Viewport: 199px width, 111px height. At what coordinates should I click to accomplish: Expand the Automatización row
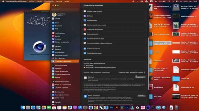[114, 34]
